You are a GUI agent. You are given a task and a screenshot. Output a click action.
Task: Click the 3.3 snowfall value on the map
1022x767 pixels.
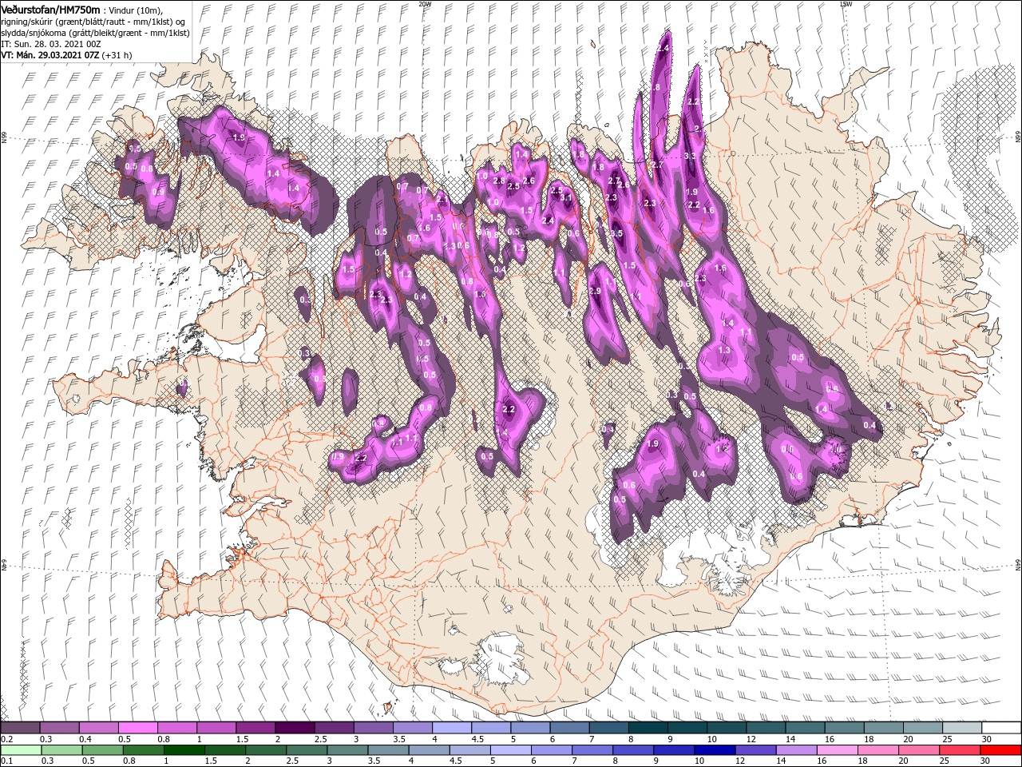point(691,156)
